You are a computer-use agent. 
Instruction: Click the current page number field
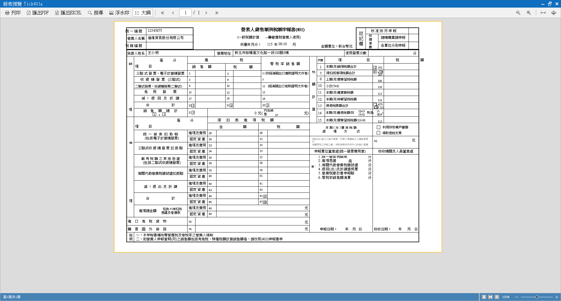(185, 13)
